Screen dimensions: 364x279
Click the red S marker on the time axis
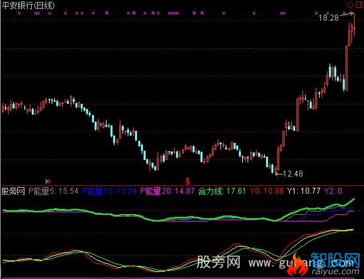[187, 180]
